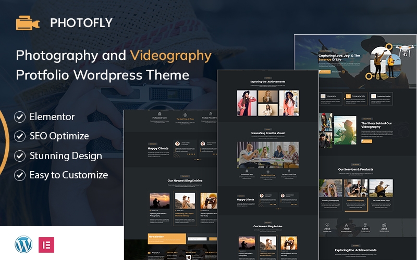Viewport: 417px width, 260px height.
Task: Click the WordPress logo icon
Action: click(x=23, y=244)
